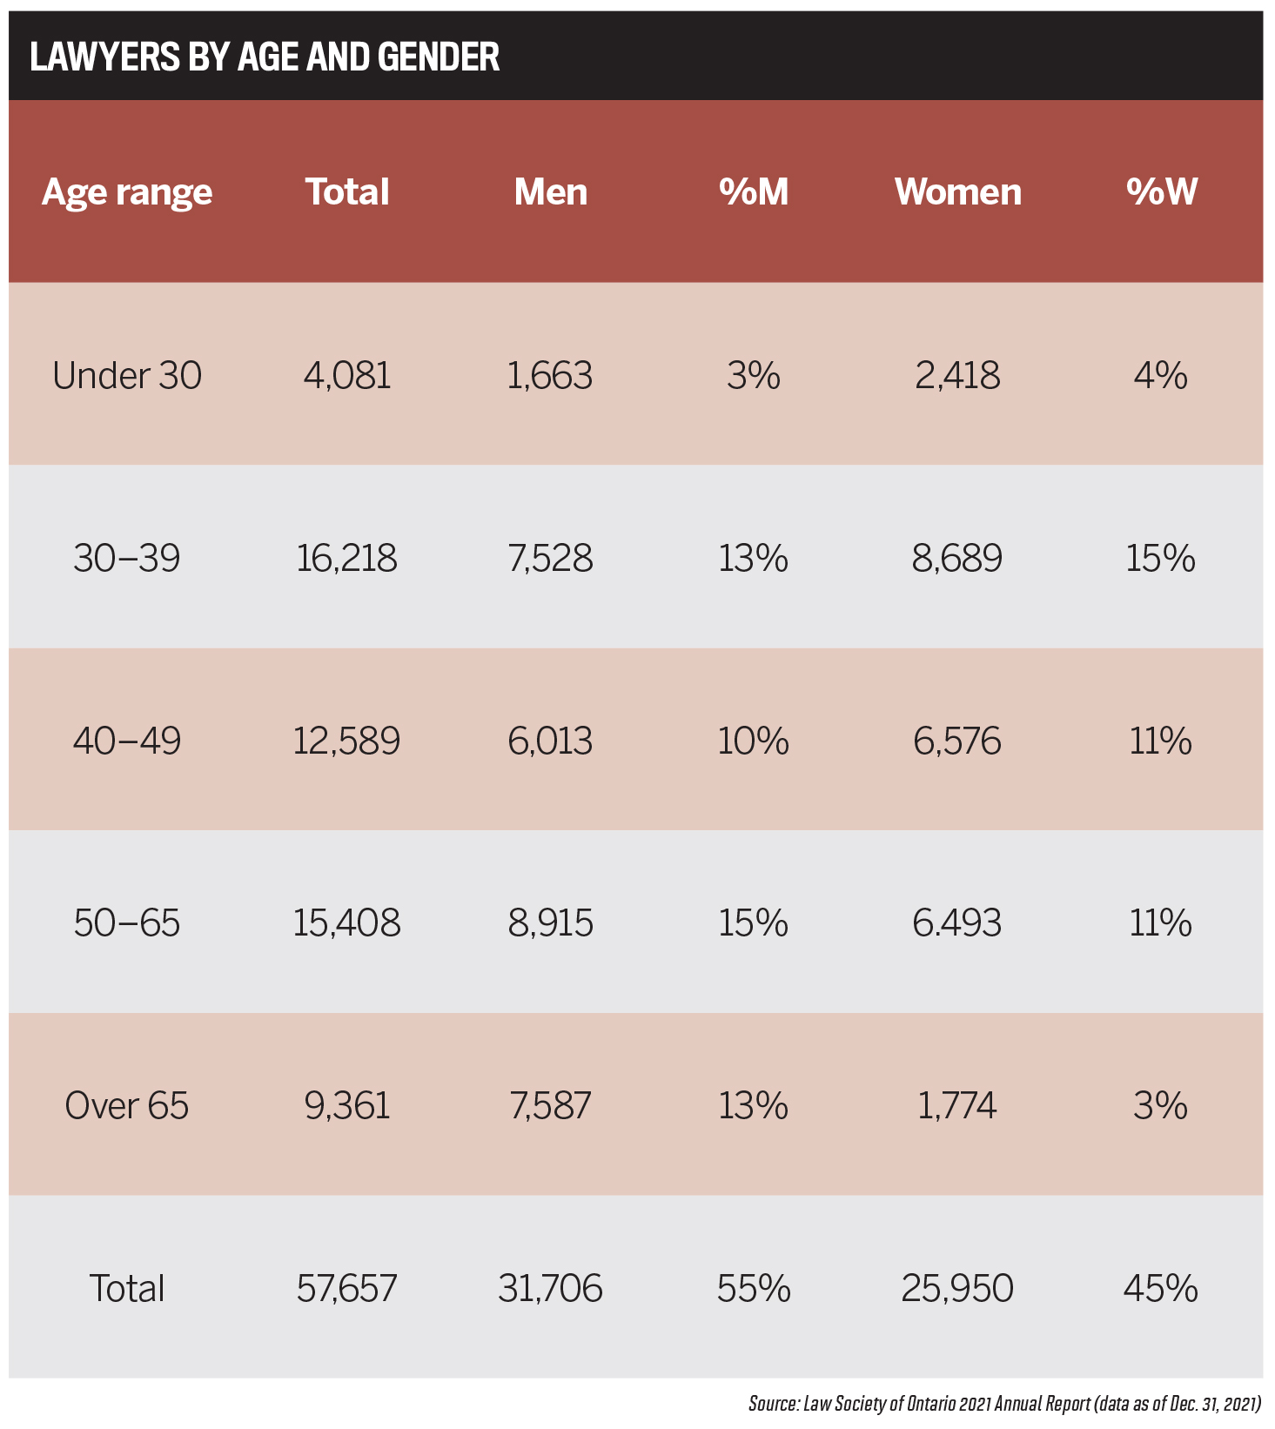Select the Total column header
The image size is (1275, 1429).
point(347,191)
